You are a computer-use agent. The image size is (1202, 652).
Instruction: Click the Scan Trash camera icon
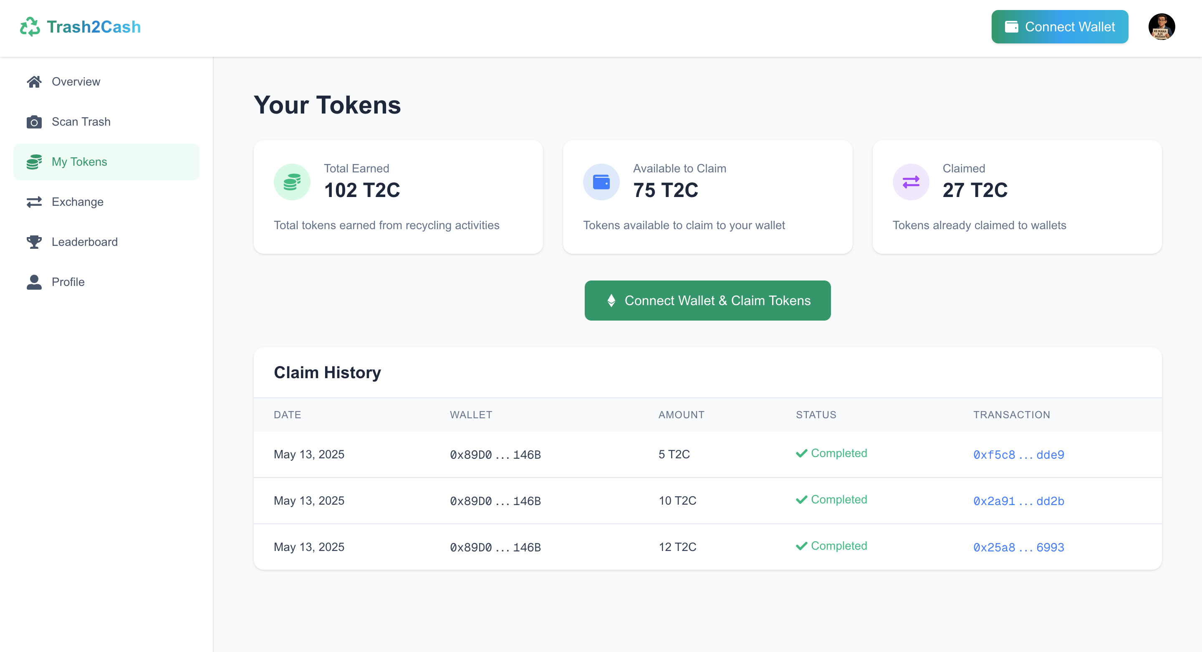pos(34,122)
